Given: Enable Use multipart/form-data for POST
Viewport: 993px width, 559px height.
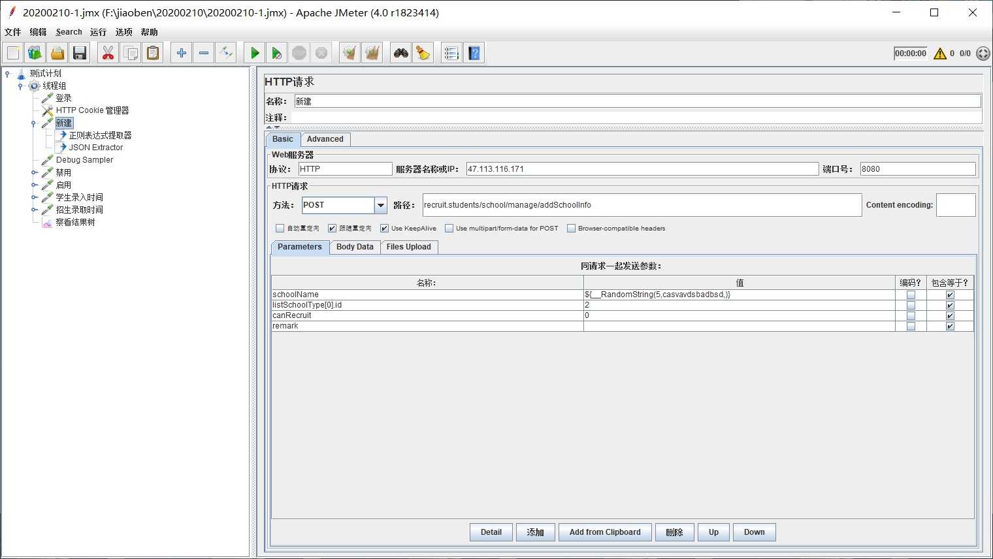Looking at the screenshot, I should point(449,228).
